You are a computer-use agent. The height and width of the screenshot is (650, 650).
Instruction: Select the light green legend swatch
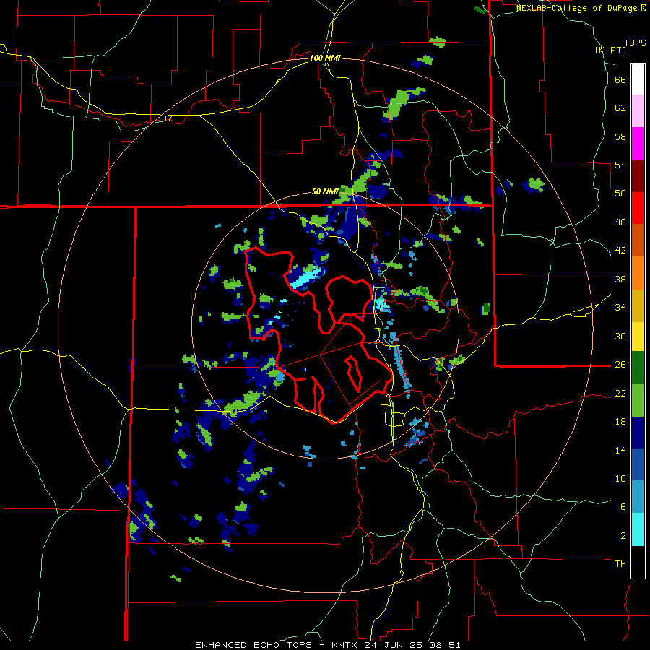click(638, 400)
